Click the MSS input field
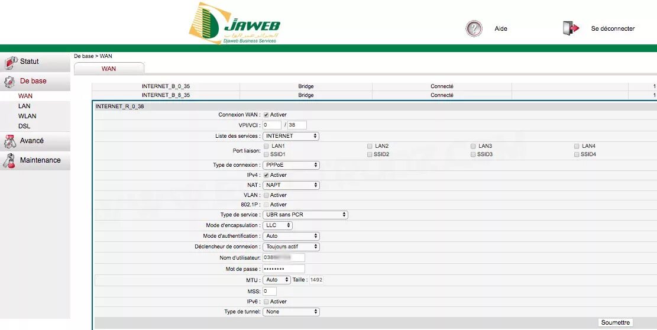The width and height of the screenshot is (657, 330). [x=270, y=291]
